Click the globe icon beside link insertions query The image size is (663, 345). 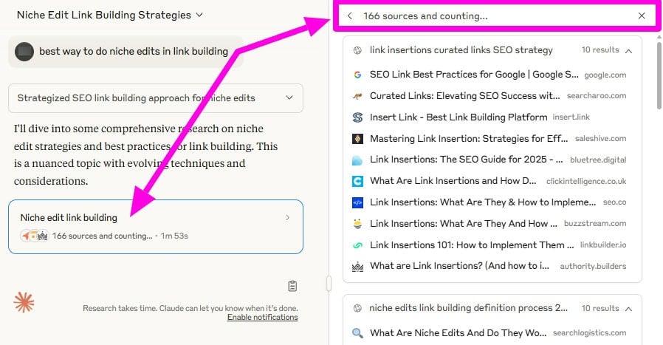(x=357, y=50)
